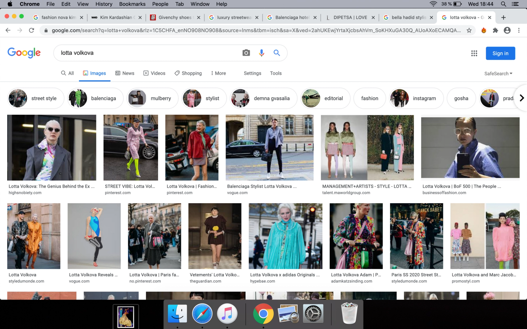Open the Settings menu under search
Screen dimensions: 527x329
[252, 73]
